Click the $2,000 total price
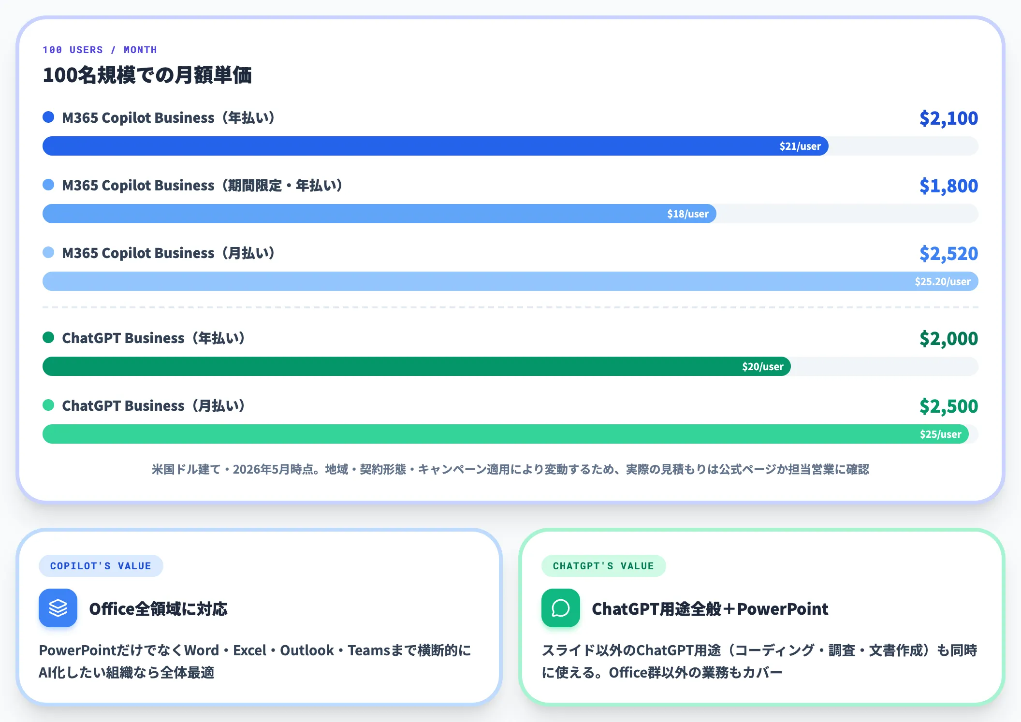Image resolution: width=1021 pixels, height=722 pixels. coord(948,338)
